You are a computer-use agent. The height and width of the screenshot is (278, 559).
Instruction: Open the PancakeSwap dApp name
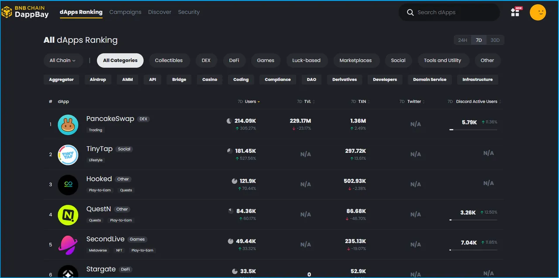(x=110, y=119)
